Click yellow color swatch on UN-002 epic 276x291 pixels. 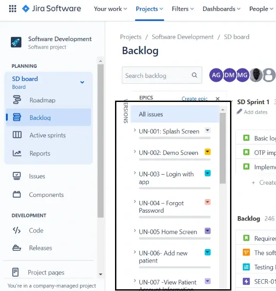click(208, 152)
